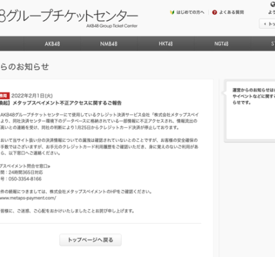Click the 2022年2月1日(火) date text
The width and height of the screenshot is (275, 257).
point(32,96)
